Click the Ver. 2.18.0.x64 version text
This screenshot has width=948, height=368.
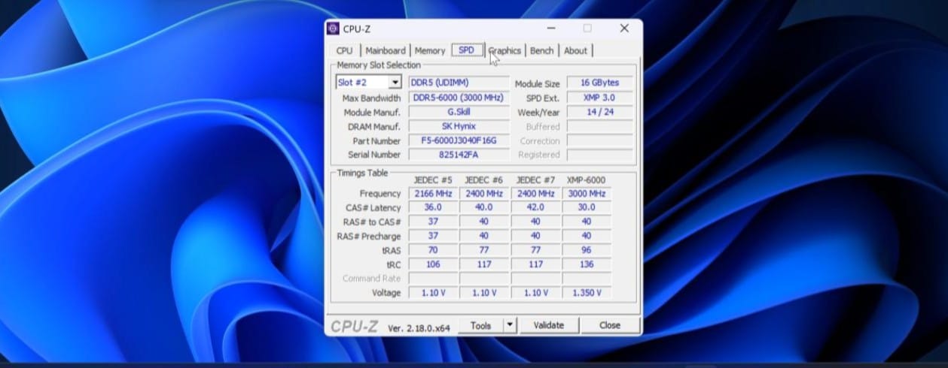(x=419, y=327)
